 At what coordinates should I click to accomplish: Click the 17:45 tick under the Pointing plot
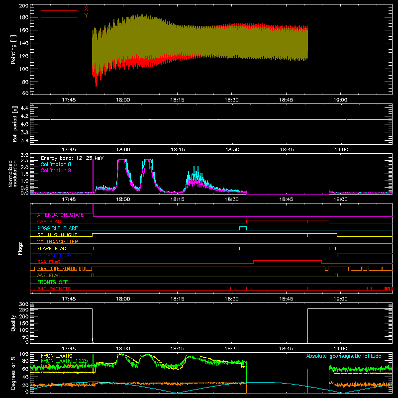69,100
